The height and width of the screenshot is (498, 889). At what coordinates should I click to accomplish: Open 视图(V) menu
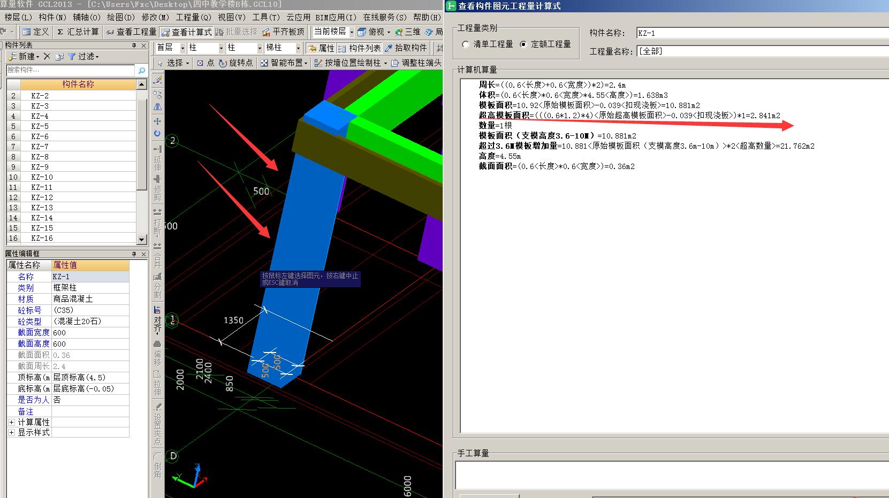pos(232,18)
